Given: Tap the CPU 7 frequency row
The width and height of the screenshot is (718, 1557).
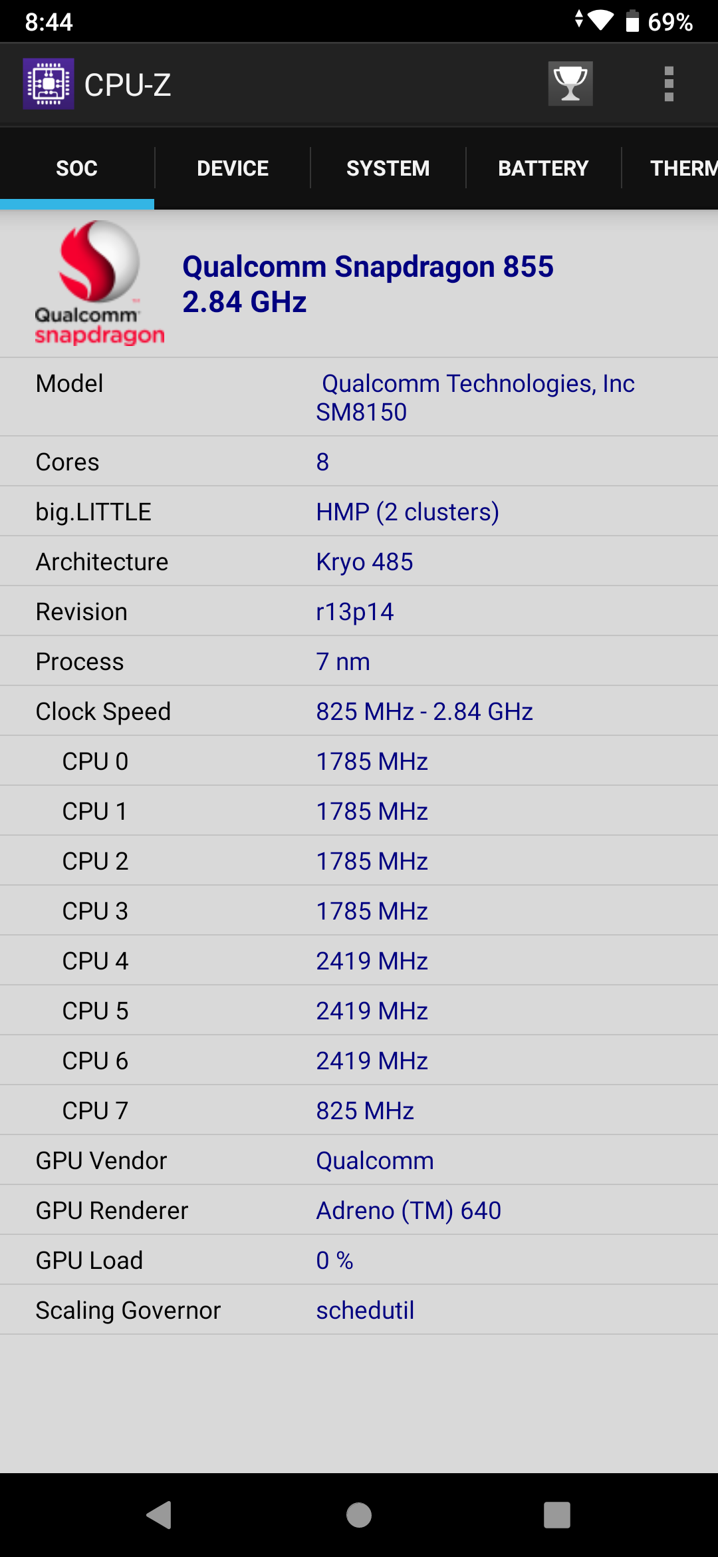Looking at the screenshot, I should point(359,1111).
